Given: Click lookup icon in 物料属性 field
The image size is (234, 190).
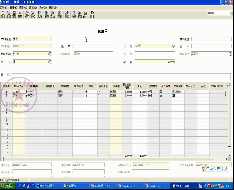Looking at the screenshot, I should (x=230, y=54).
